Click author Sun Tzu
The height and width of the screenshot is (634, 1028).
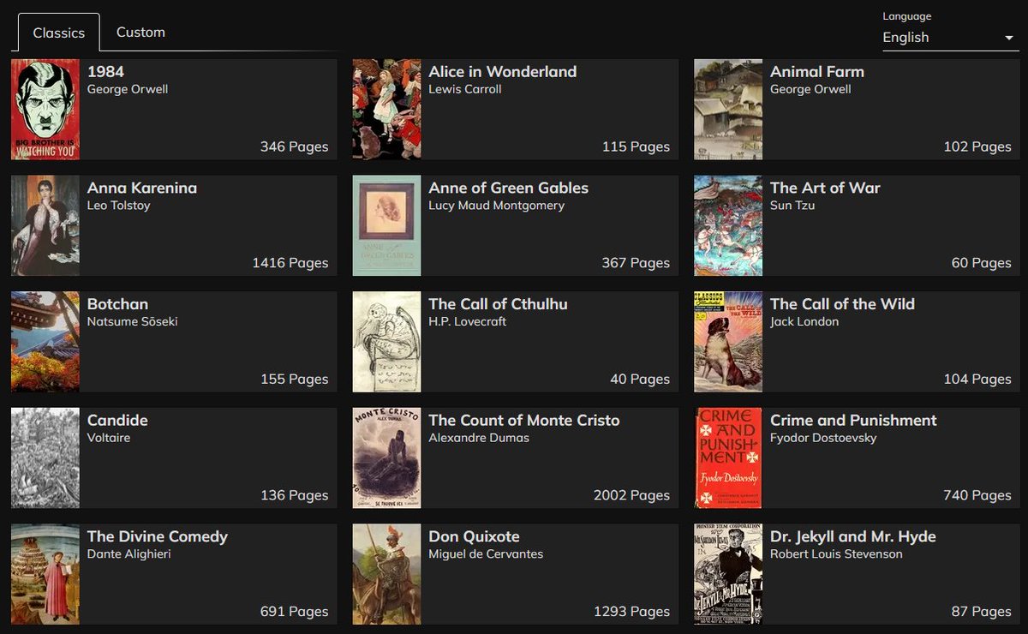point(792,206)
